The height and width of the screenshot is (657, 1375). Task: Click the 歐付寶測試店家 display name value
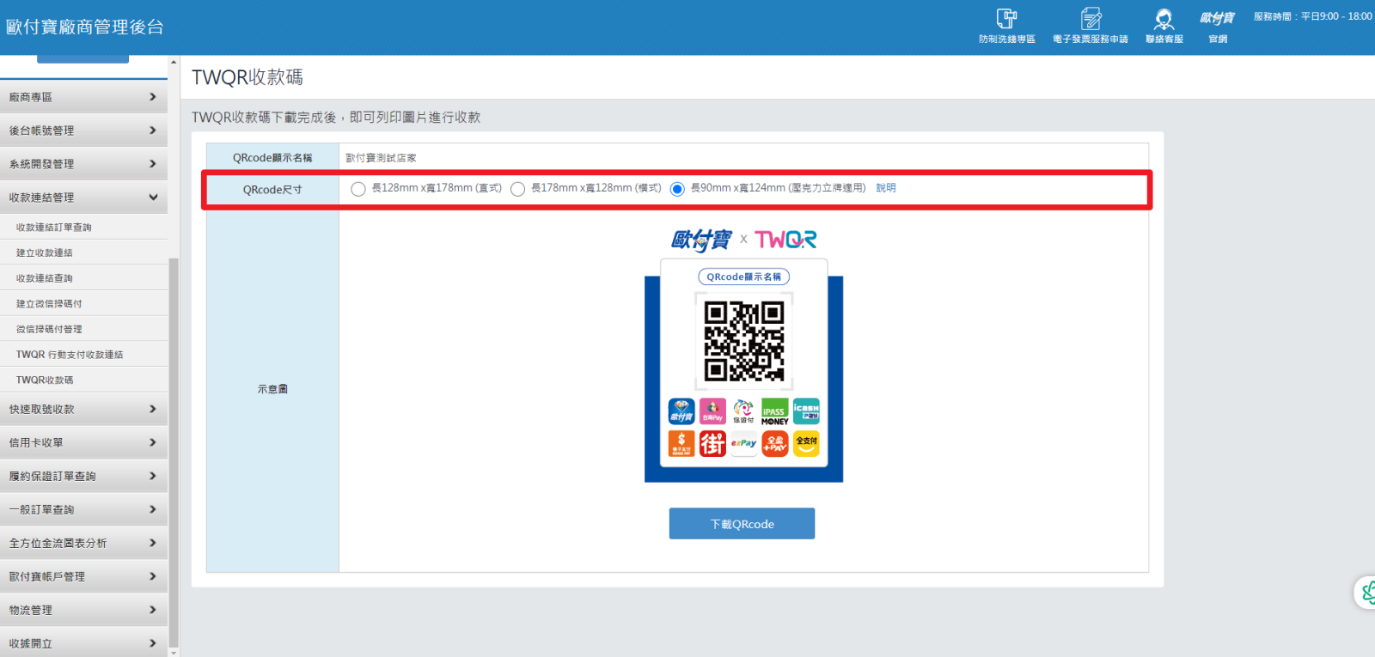(x=381, y=158)
